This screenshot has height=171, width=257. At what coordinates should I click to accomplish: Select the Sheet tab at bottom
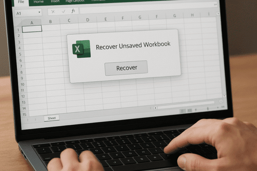click(x=51, y=118)
